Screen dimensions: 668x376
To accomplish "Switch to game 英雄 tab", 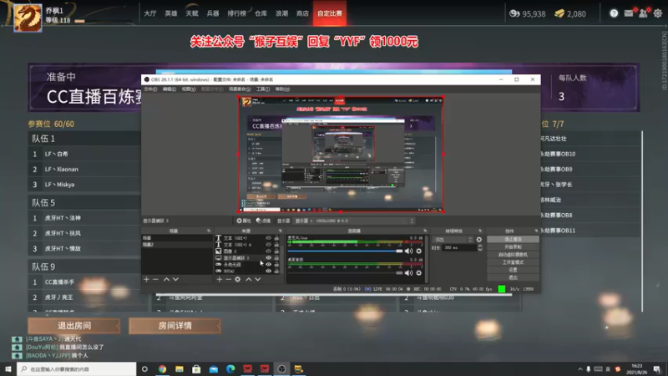I will [171, 13].
